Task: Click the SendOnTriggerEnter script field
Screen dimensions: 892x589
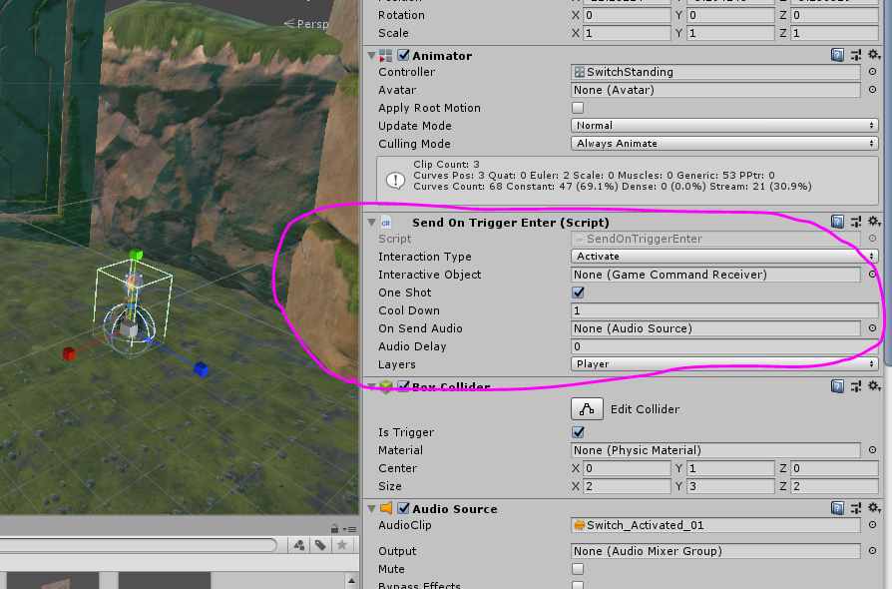Action: (x=715, y=239)
